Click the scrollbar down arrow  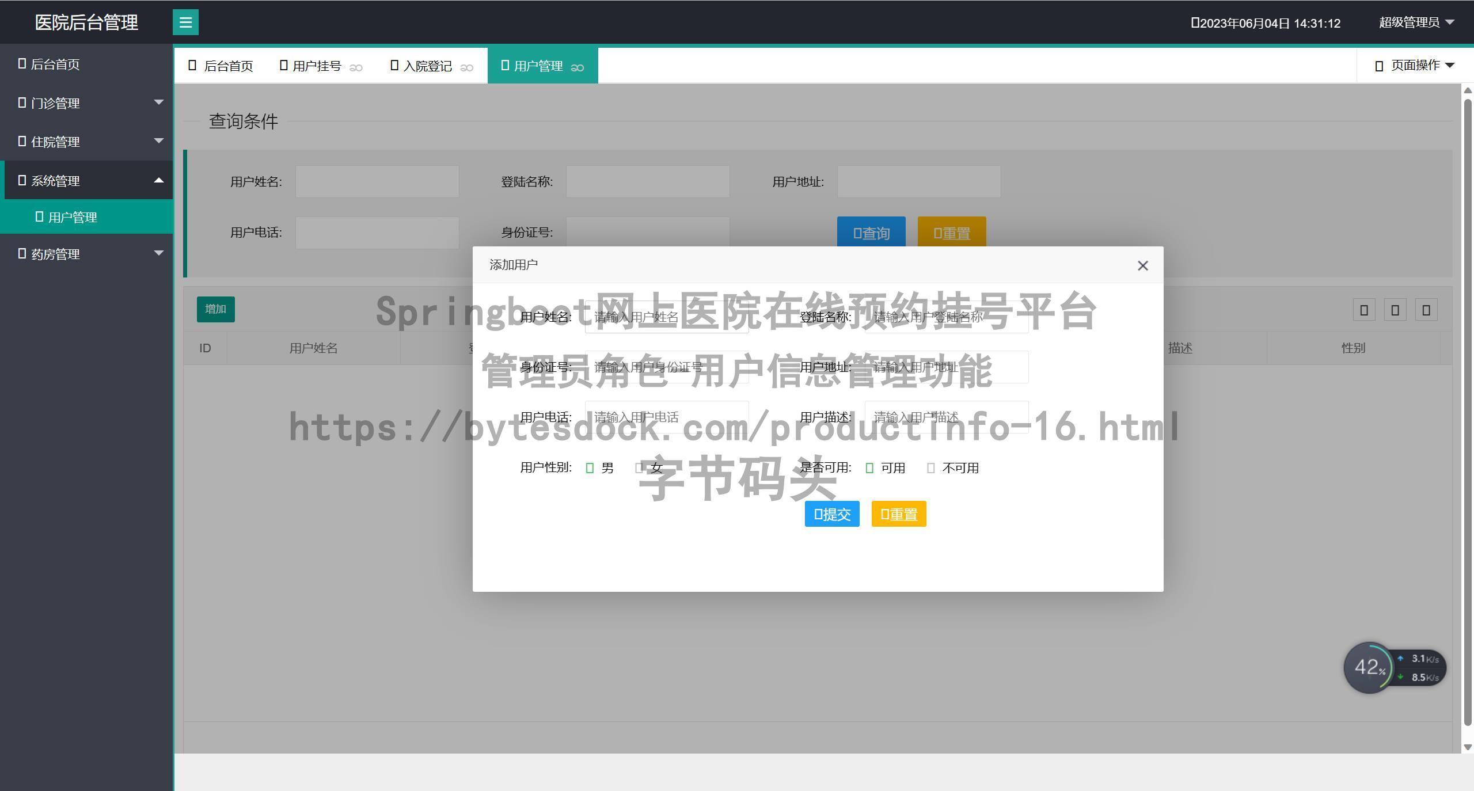tap(1468, 747)
